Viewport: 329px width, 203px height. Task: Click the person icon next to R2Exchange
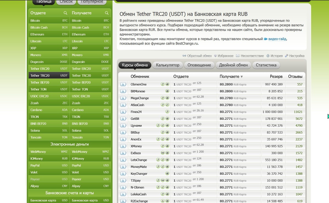pos(163,201)
